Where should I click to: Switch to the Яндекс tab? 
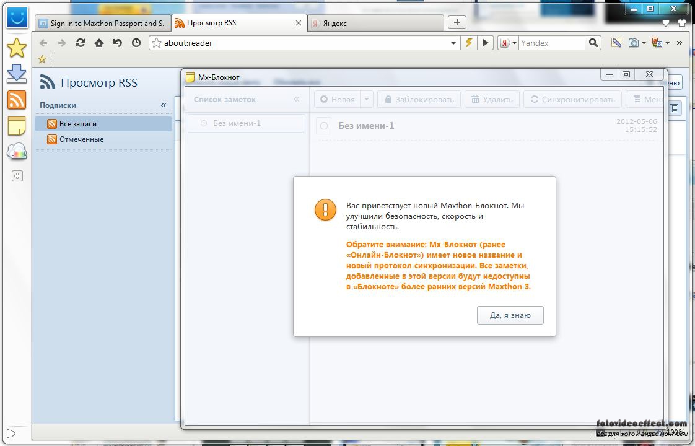[x=376, y=23]
